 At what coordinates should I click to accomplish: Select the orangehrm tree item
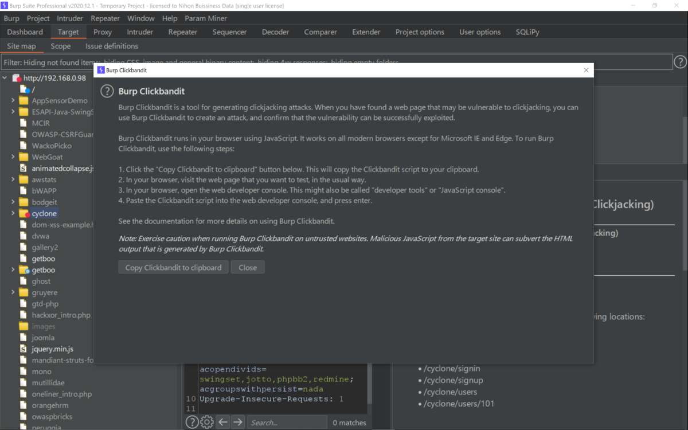(x=49, y=405)
